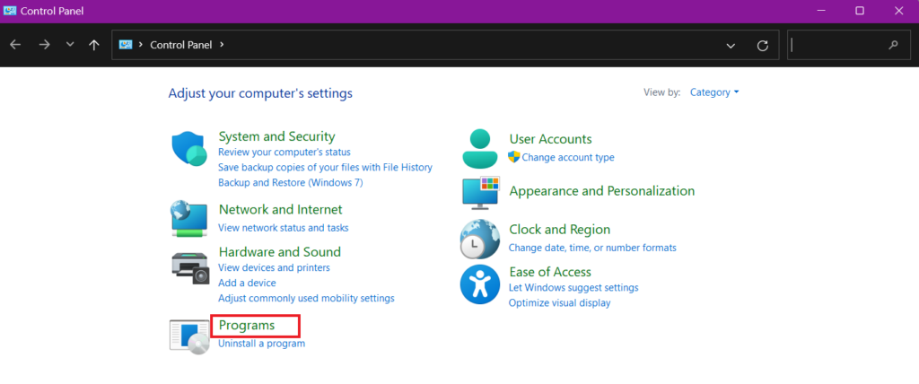This screenshot has width=919, height=384.
Task: Open the Ease of Access category
Action: click(550, 272)
